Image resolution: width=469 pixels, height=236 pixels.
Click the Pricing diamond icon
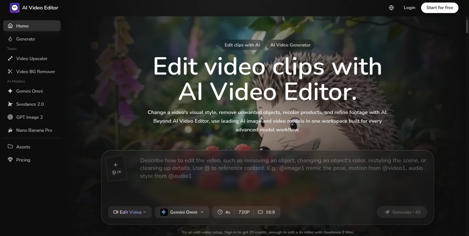click(x=10, y=160)
